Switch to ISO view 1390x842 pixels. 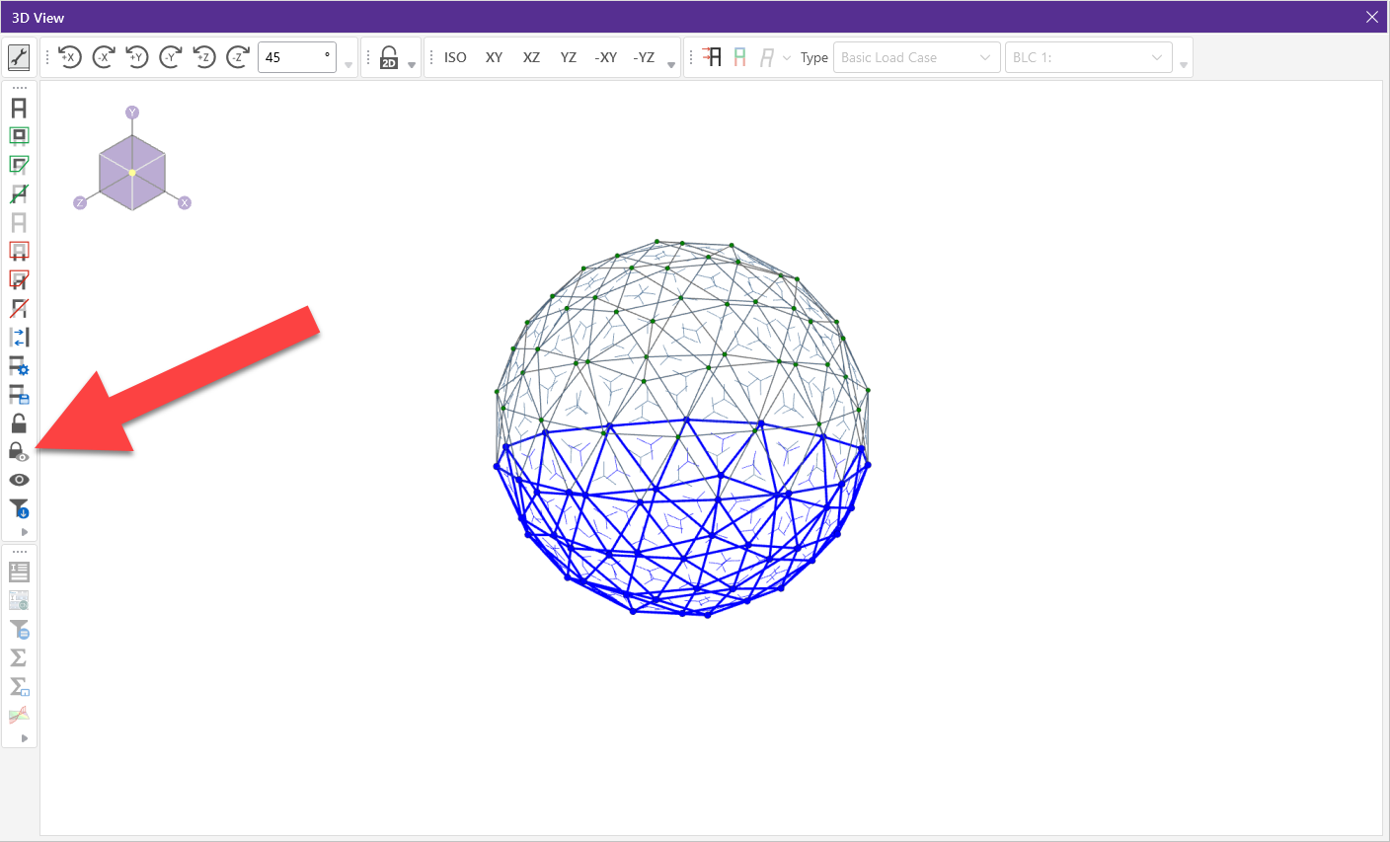click(455, 57)
